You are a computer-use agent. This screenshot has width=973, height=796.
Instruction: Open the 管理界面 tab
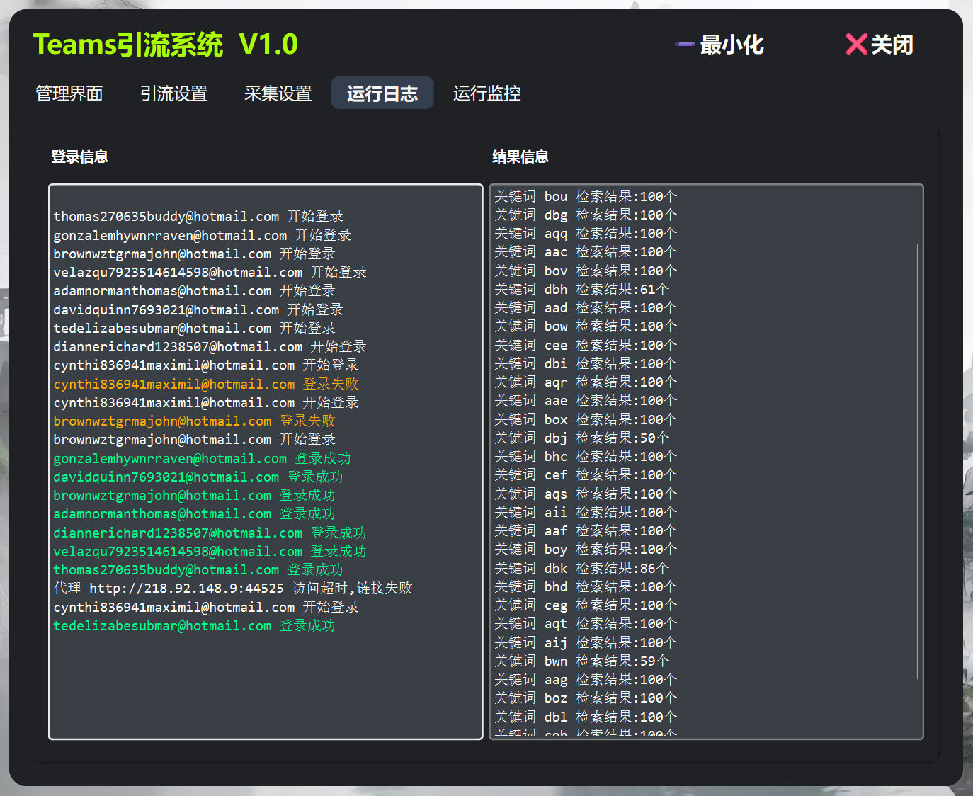pyautogui.click(x=69, y=93)
